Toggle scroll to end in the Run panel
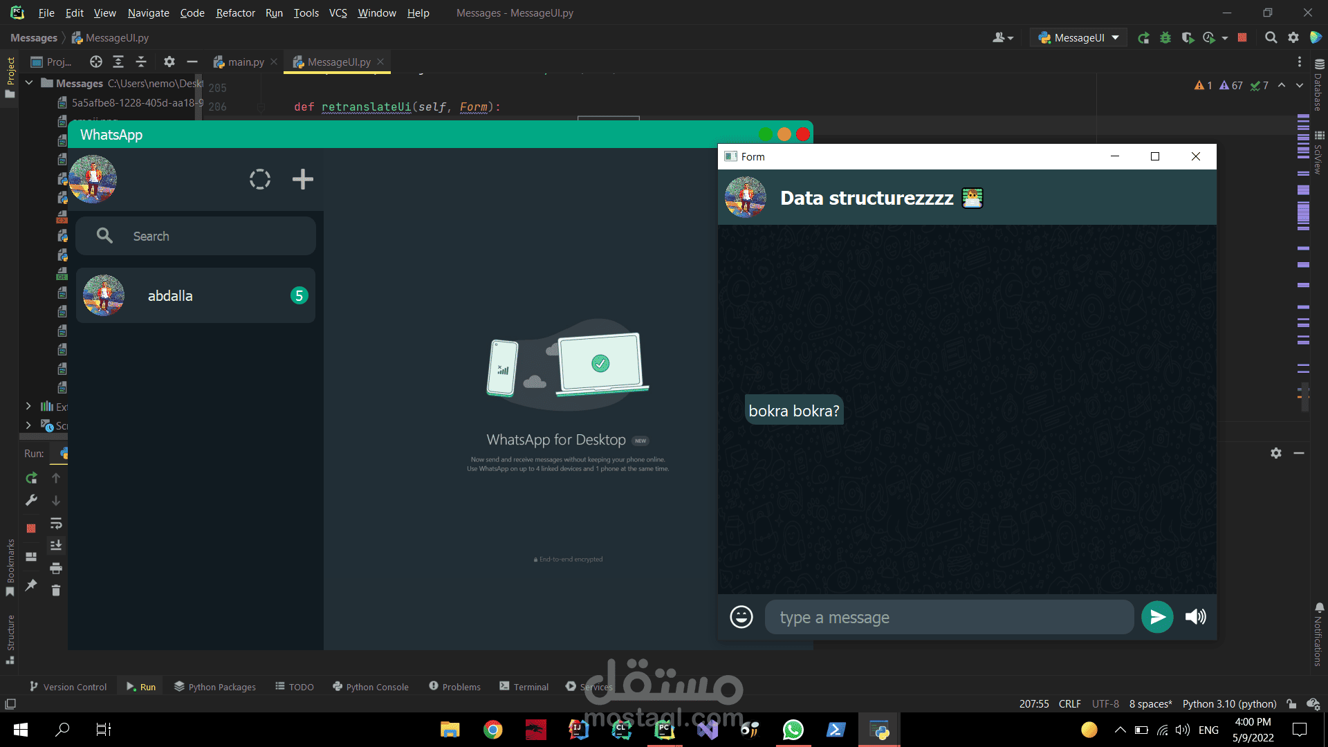 click(x=56, y=546)
